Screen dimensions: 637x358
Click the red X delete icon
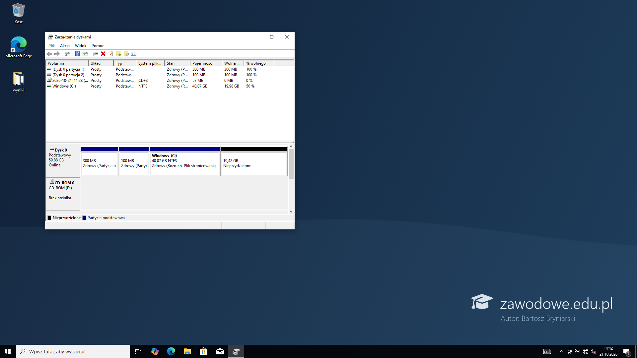pyautogui.click(x=103, y=54)
